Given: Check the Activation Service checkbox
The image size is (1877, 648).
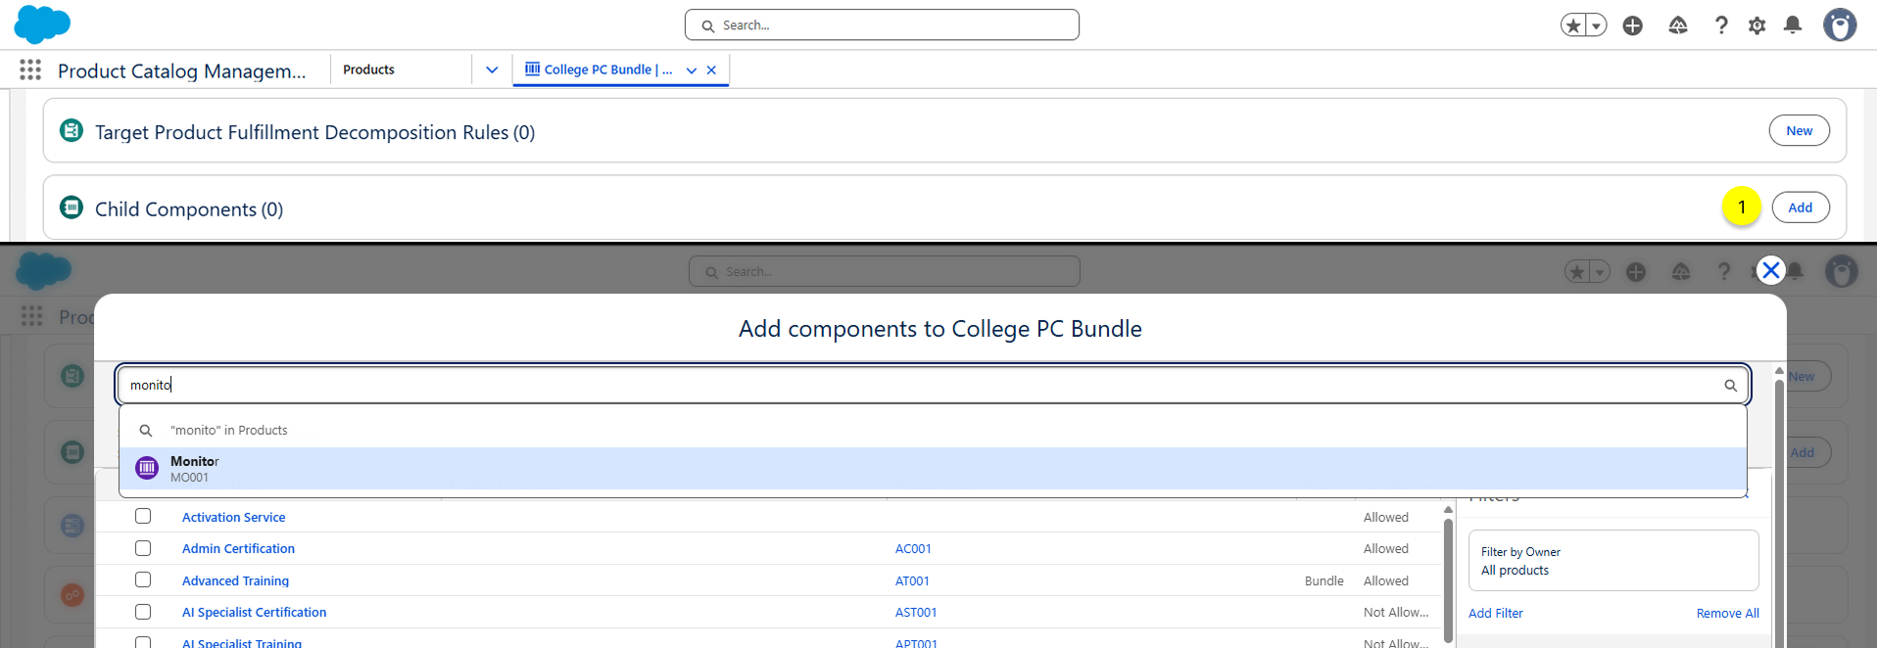Looking at the screenshot, I should coord(143,516).
